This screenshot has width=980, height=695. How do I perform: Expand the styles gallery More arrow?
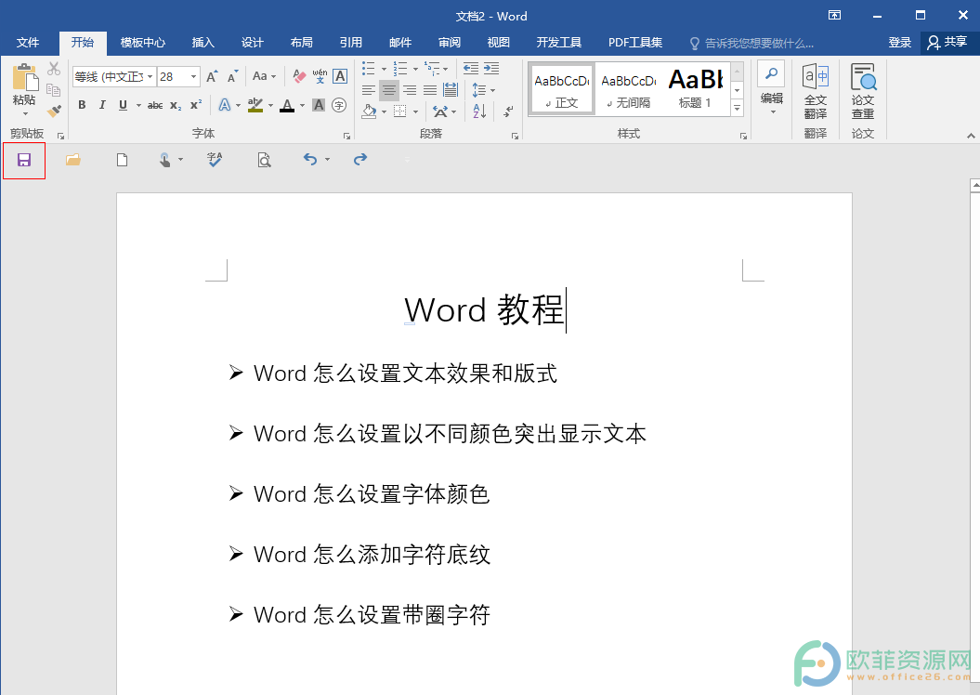coord(738,109)
